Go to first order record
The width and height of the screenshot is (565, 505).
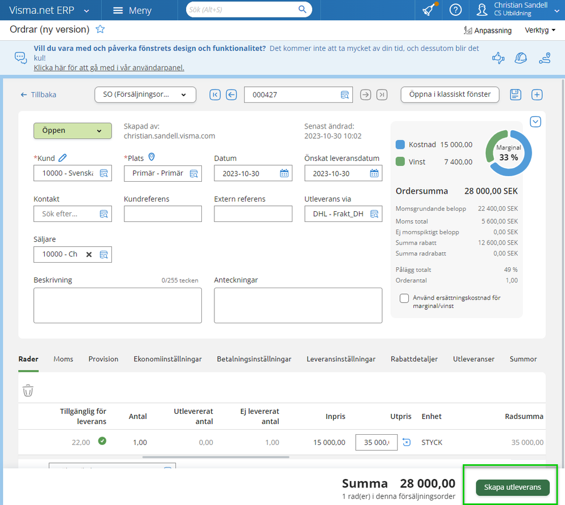[215, 95]
